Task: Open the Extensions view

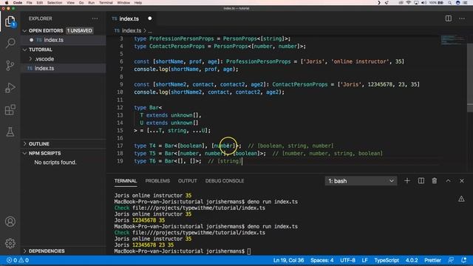Action: [10, 109]
